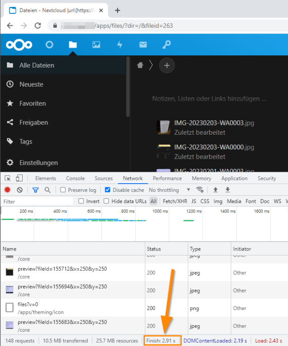Uncheck the Disable cache checkbox
This screenshot has width=288, height=346.
[108, 190]
